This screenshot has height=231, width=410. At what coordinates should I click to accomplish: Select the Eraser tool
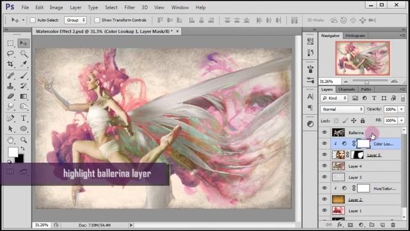point(10,96)
